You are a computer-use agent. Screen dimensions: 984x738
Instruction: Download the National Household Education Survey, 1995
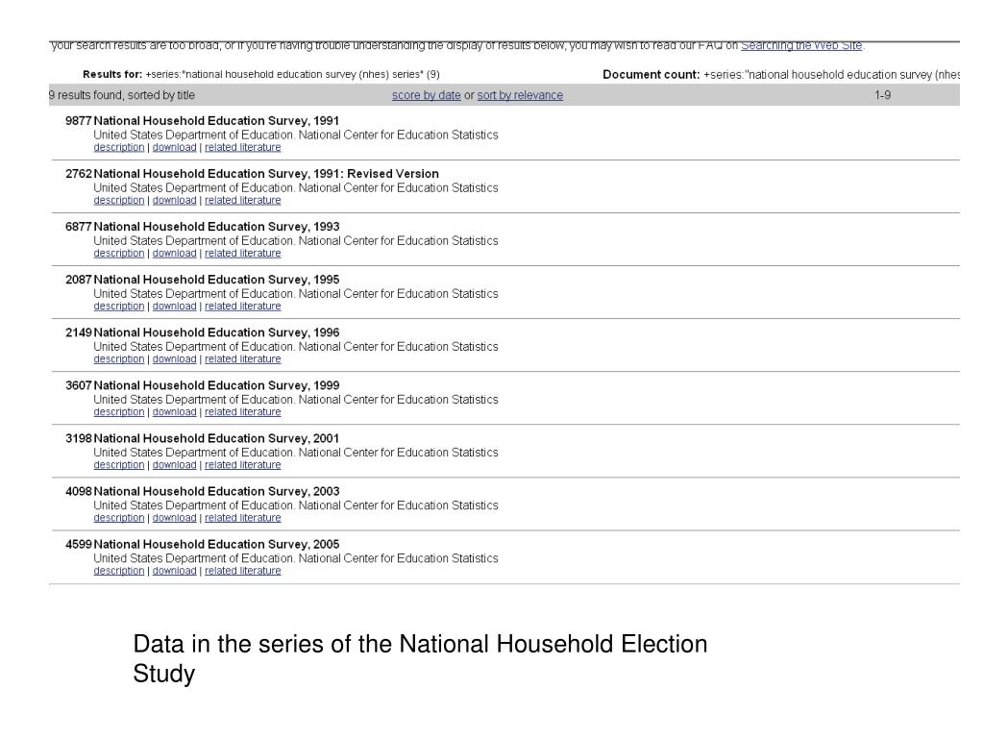175,307
